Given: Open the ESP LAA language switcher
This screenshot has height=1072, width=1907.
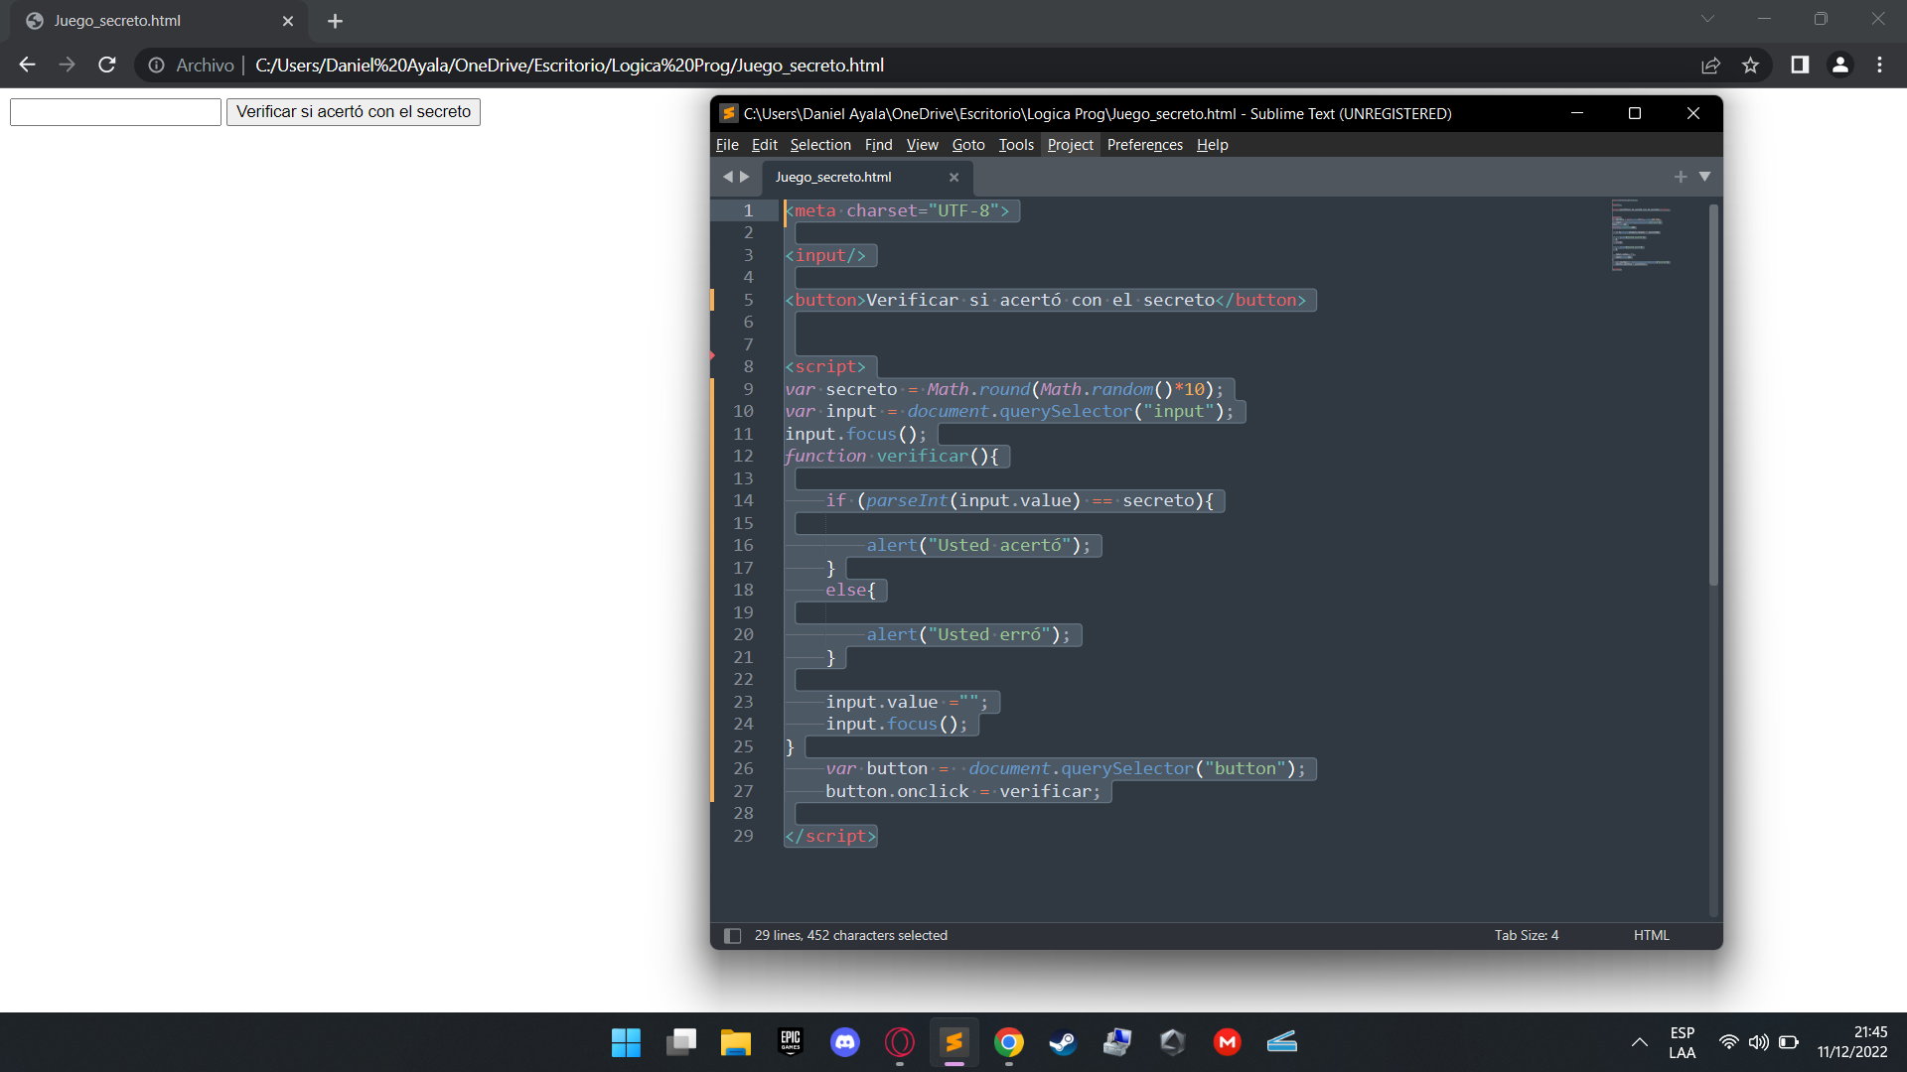Looking at the screenshot, I should (1683, 1042).
